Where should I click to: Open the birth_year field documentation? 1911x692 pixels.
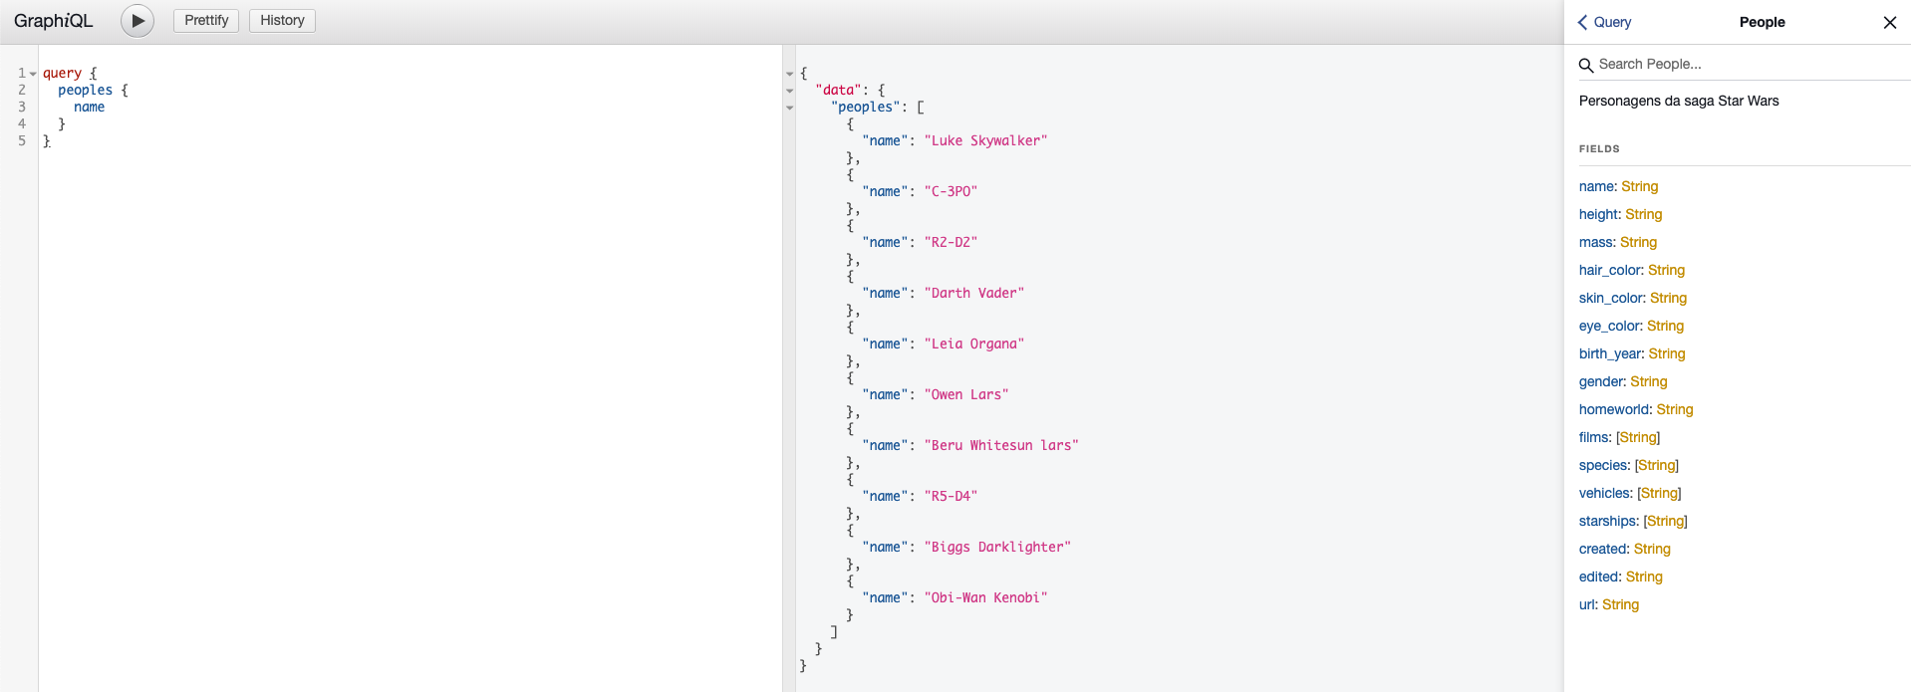point(1610,353)
